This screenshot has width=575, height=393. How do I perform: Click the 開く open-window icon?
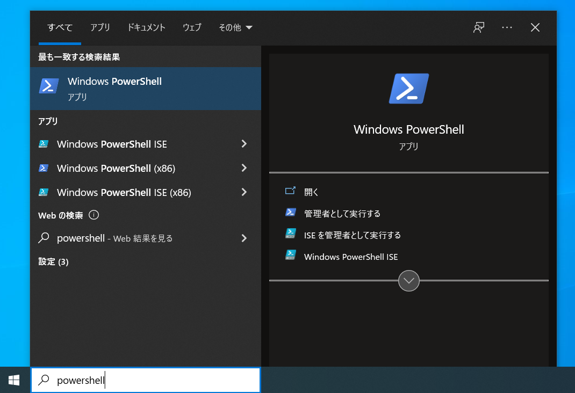pos(290,191)
